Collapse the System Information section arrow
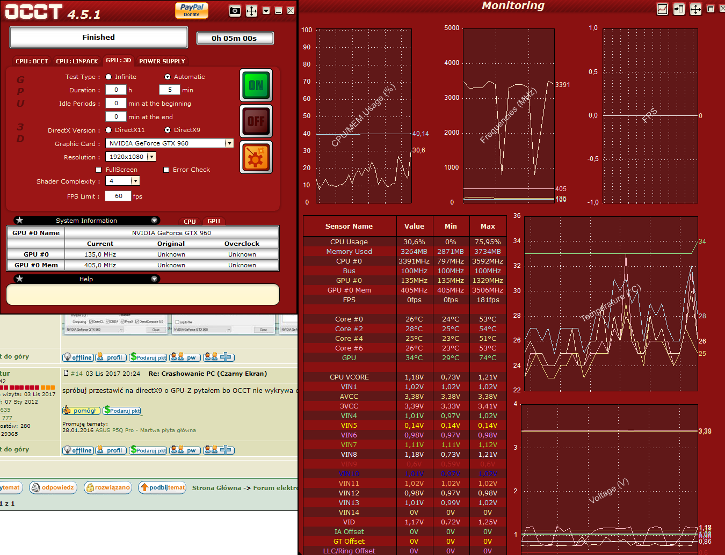This screenshot has height=555, width=725. [154, 220]
